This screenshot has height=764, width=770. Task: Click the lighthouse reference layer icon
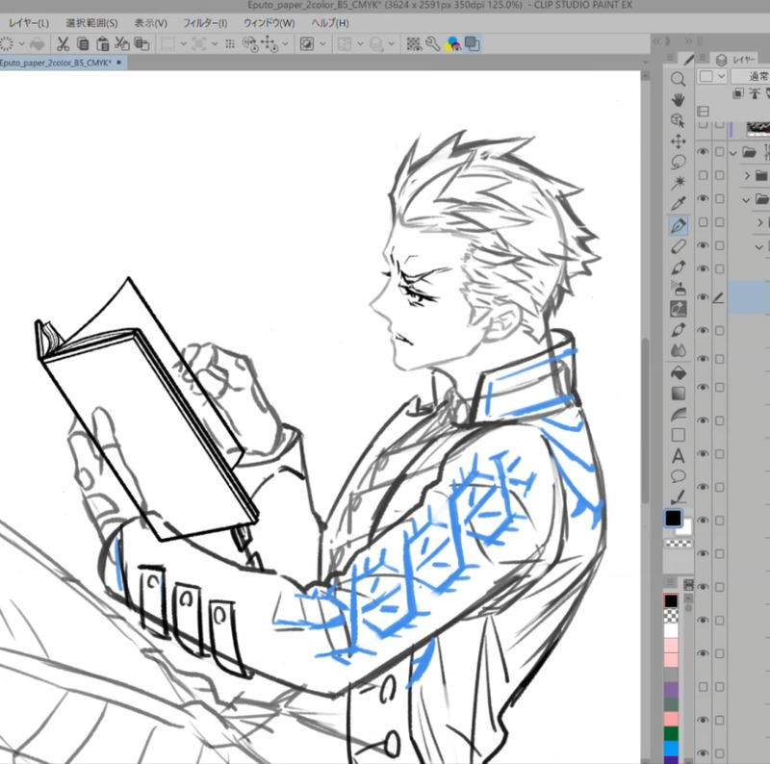pyautogui.click(x=755, y=93)
